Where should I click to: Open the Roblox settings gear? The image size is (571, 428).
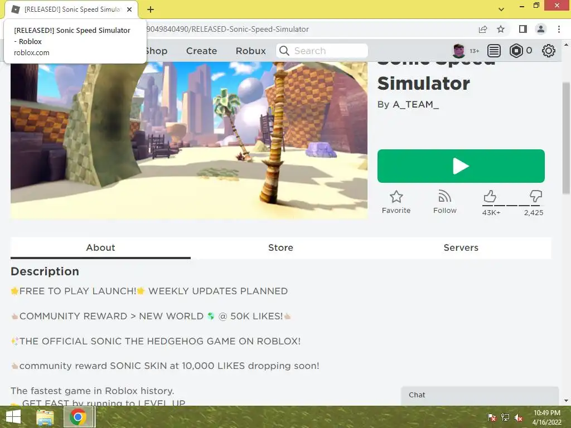[x=549, y=51]
